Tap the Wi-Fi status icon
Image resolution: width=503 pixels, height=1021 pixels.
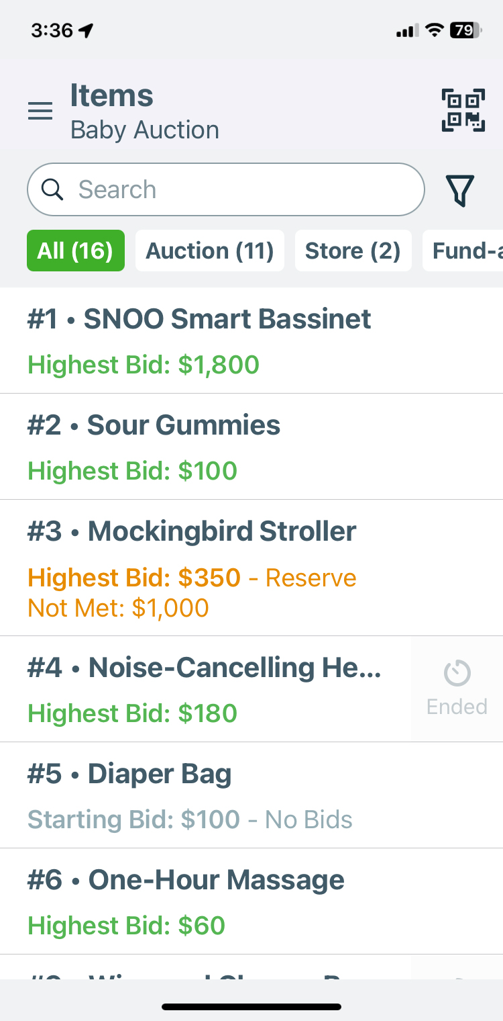[435, 30]
